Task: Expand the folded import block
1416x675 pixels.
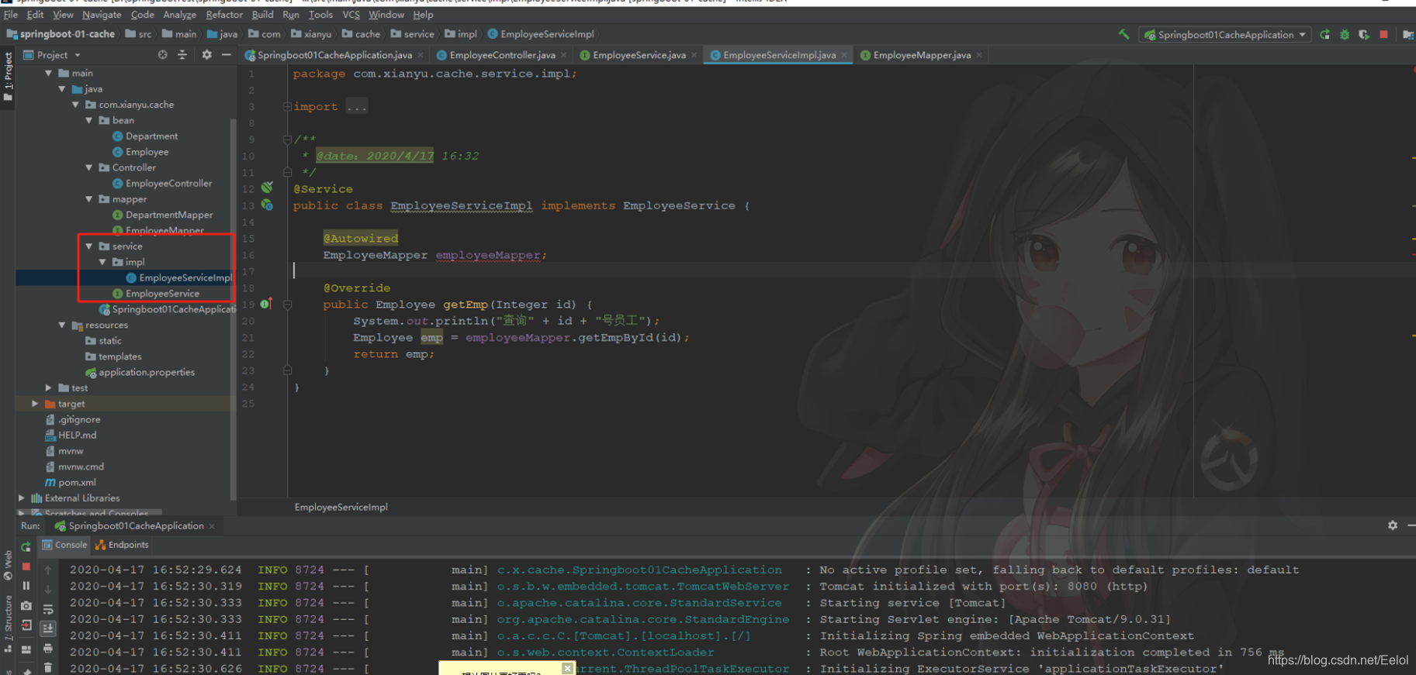Action: point(287,107)
